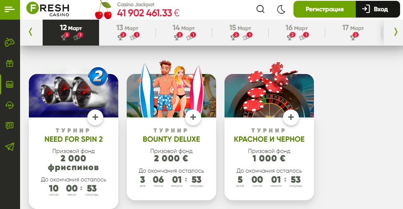This screenshot has width=403, height=209.
Task: Toggle dark mode with moon icon
Action: (281, 10)
